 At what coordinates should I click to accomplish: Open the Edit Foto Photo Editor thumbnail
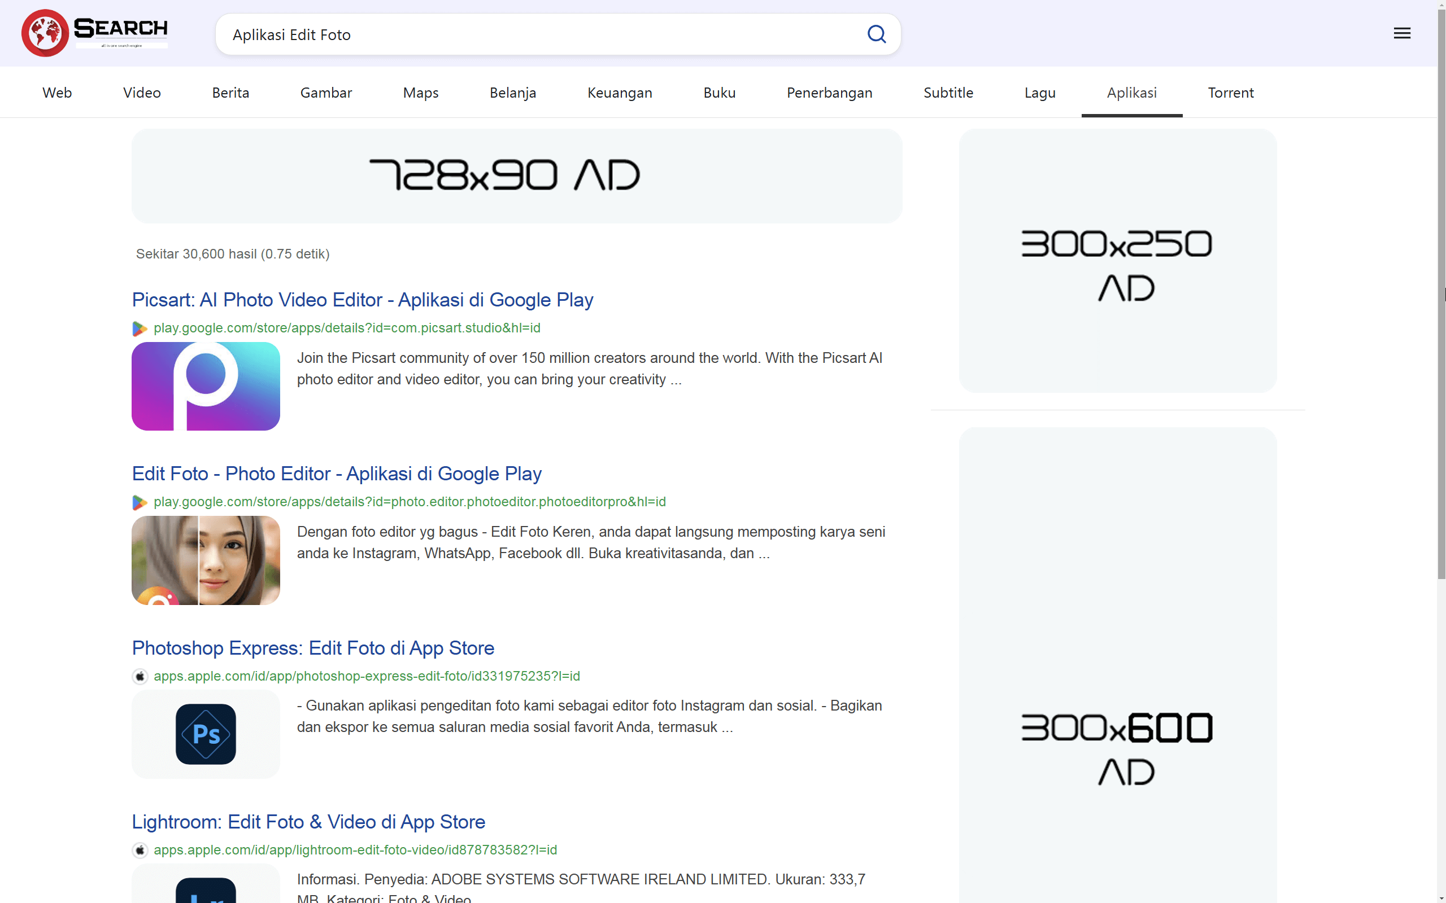coord(206,560)
